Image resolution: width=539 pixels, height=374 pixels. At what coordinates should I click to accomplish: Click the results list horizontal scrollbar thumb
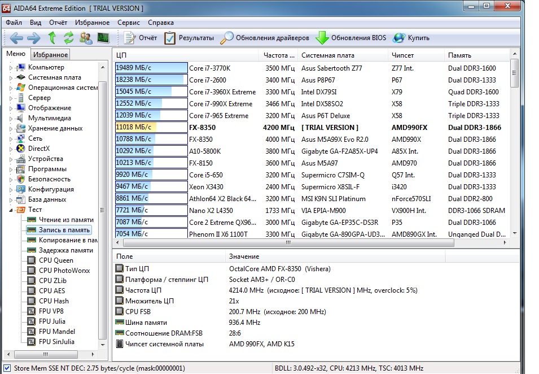pos(288,242)
